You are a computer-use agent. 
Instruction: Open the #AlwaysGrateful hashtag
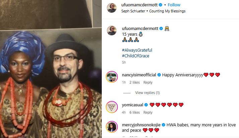coord(137,50)
